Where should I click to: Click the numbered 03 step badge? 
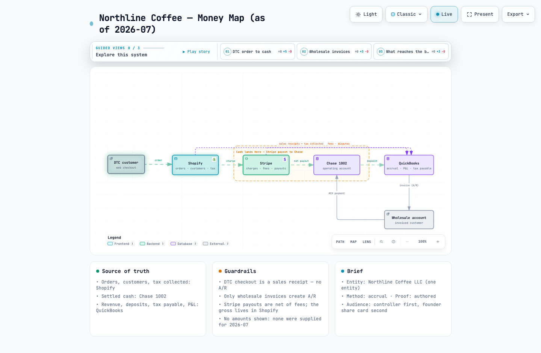pos(381,51)
